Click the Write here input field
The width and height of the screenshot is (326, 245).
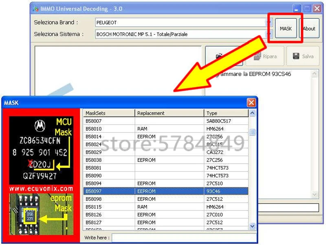pos(184,238)
